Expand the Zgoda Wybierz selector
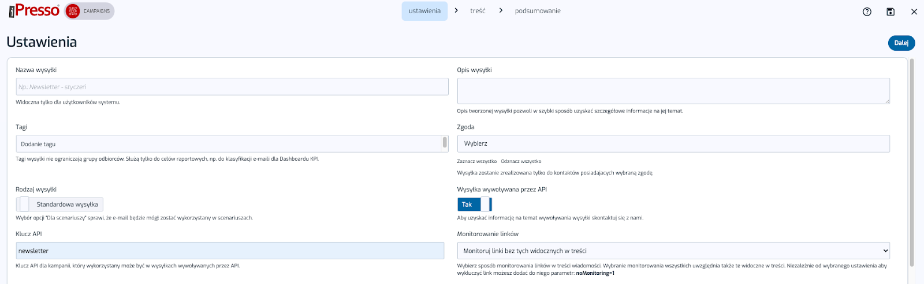924x284 pixels. [673, 143]
